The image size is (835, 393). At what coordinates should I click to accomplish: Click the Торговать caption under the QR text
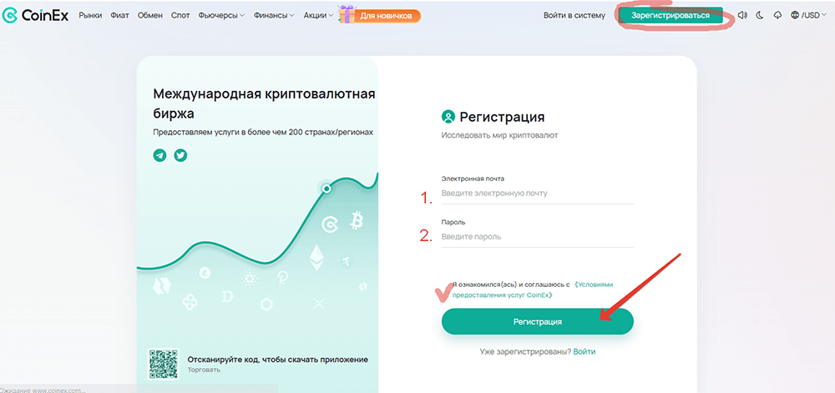click(x=204, y=370)
